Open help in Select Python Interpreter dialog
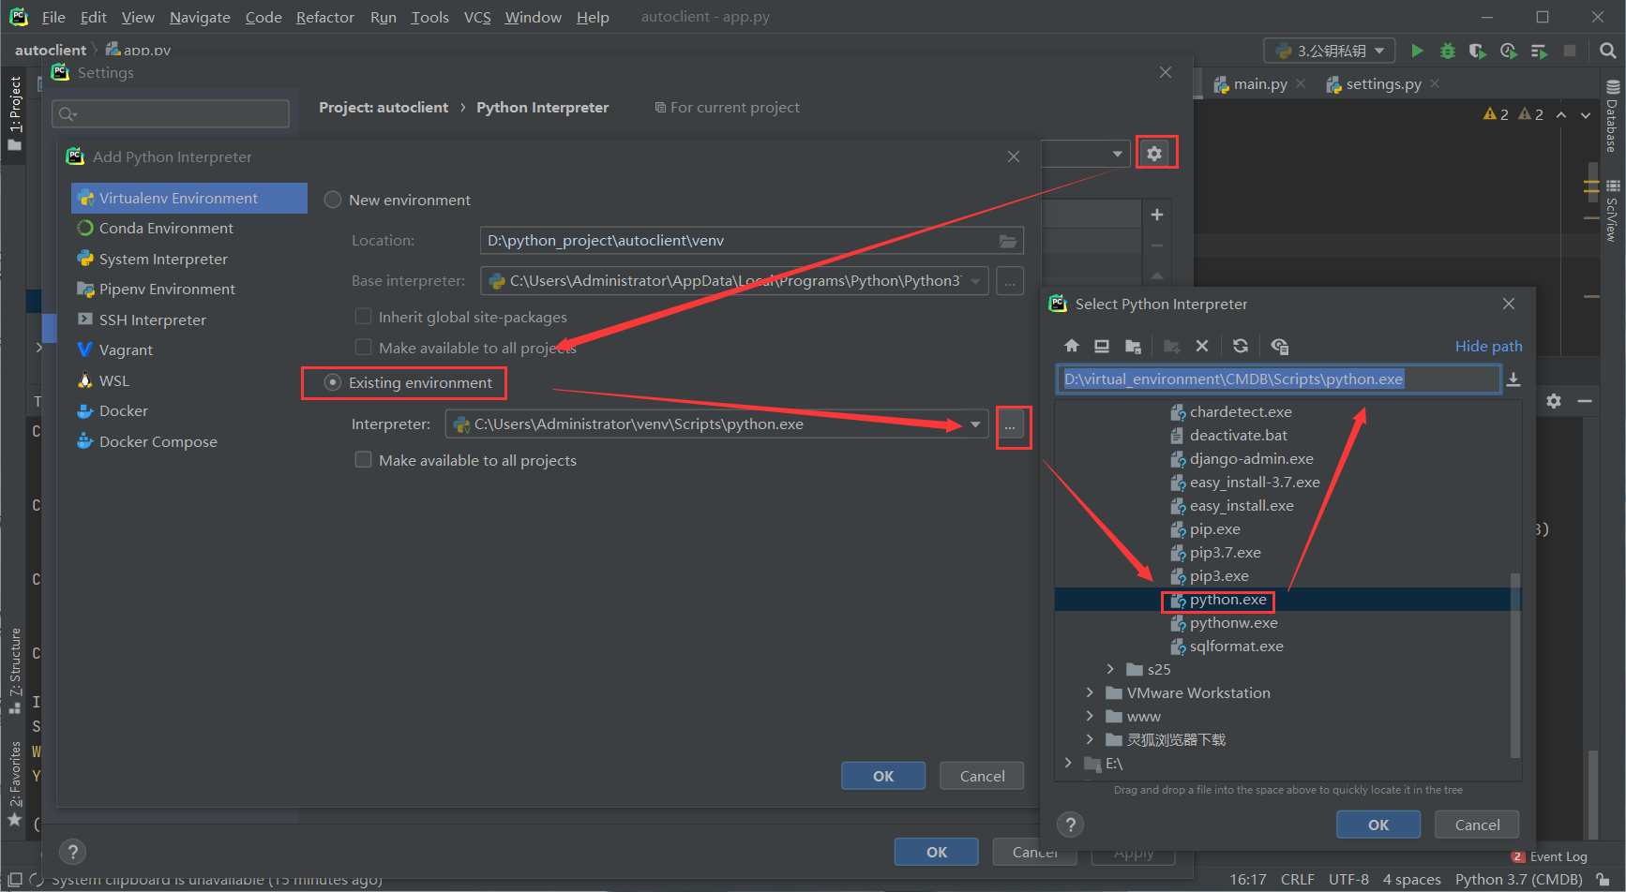Image resolution: width=1626 pixels, height=892 pixels. [x=1070, y=825]
